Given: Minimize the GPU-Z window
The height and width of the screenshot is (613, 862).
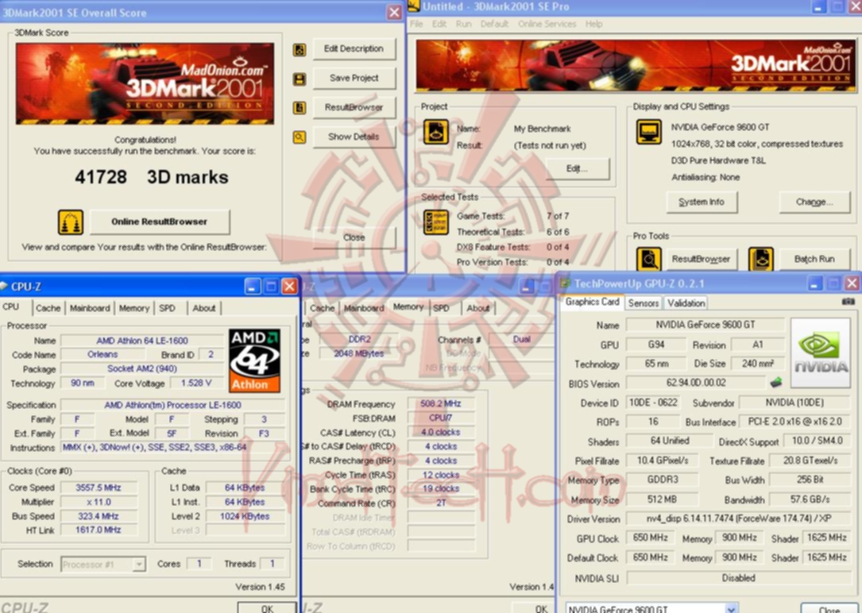Looking at the screenshot, I should pos(814,283).
